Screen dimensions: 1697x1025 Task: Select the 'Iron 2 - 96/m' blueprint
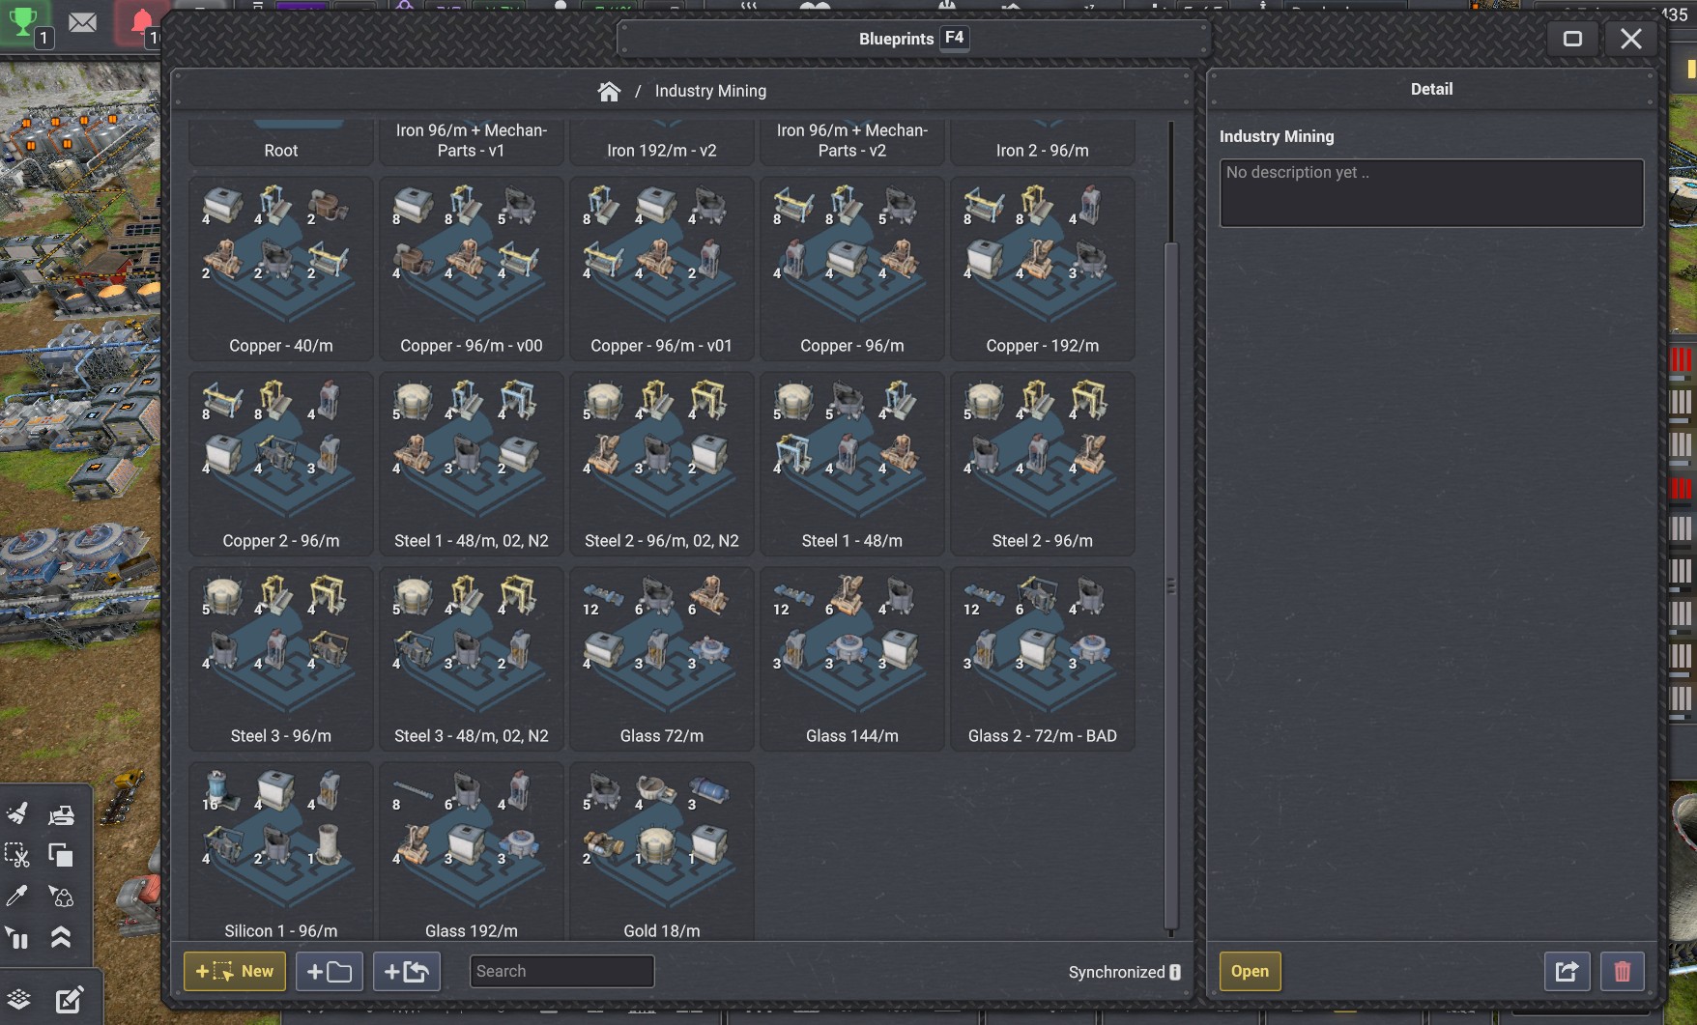[x=1043, y=142]
